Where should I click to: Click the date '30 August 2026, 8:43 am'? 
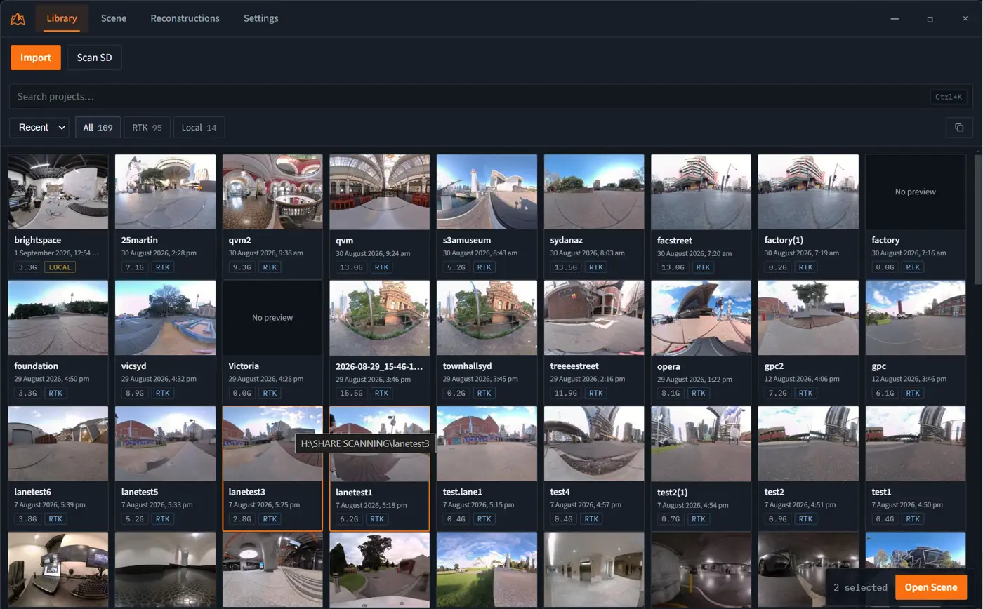pyautogui.click(x=480, y=253)
